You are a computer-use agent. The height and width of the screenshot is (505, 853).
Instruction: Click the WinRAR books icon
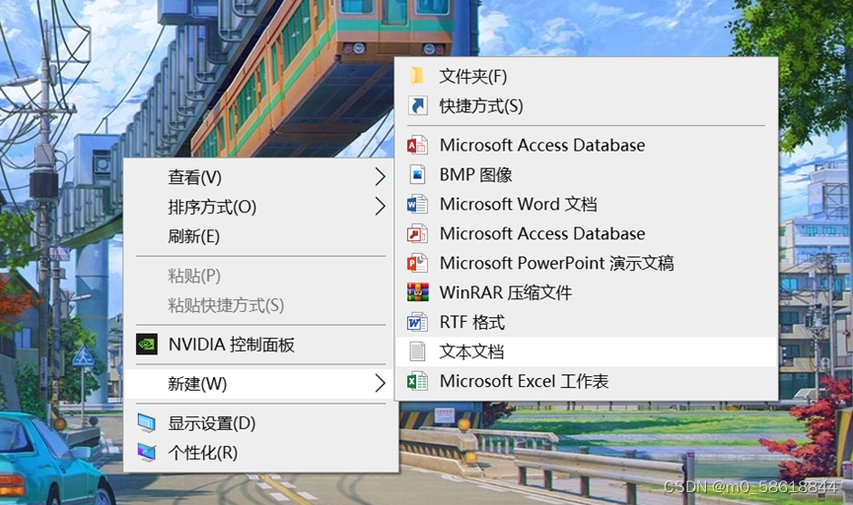pyautogui.click(x=417, y=292)
